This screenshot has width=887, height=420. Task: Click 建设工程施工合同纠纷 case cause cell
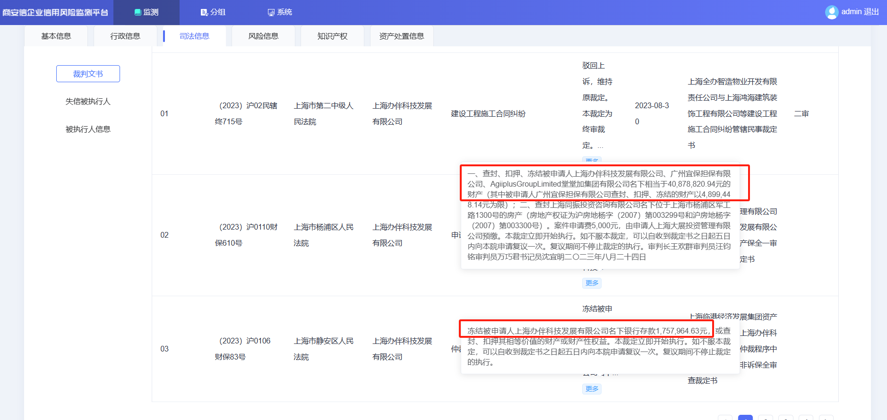[x=488, y=114]
